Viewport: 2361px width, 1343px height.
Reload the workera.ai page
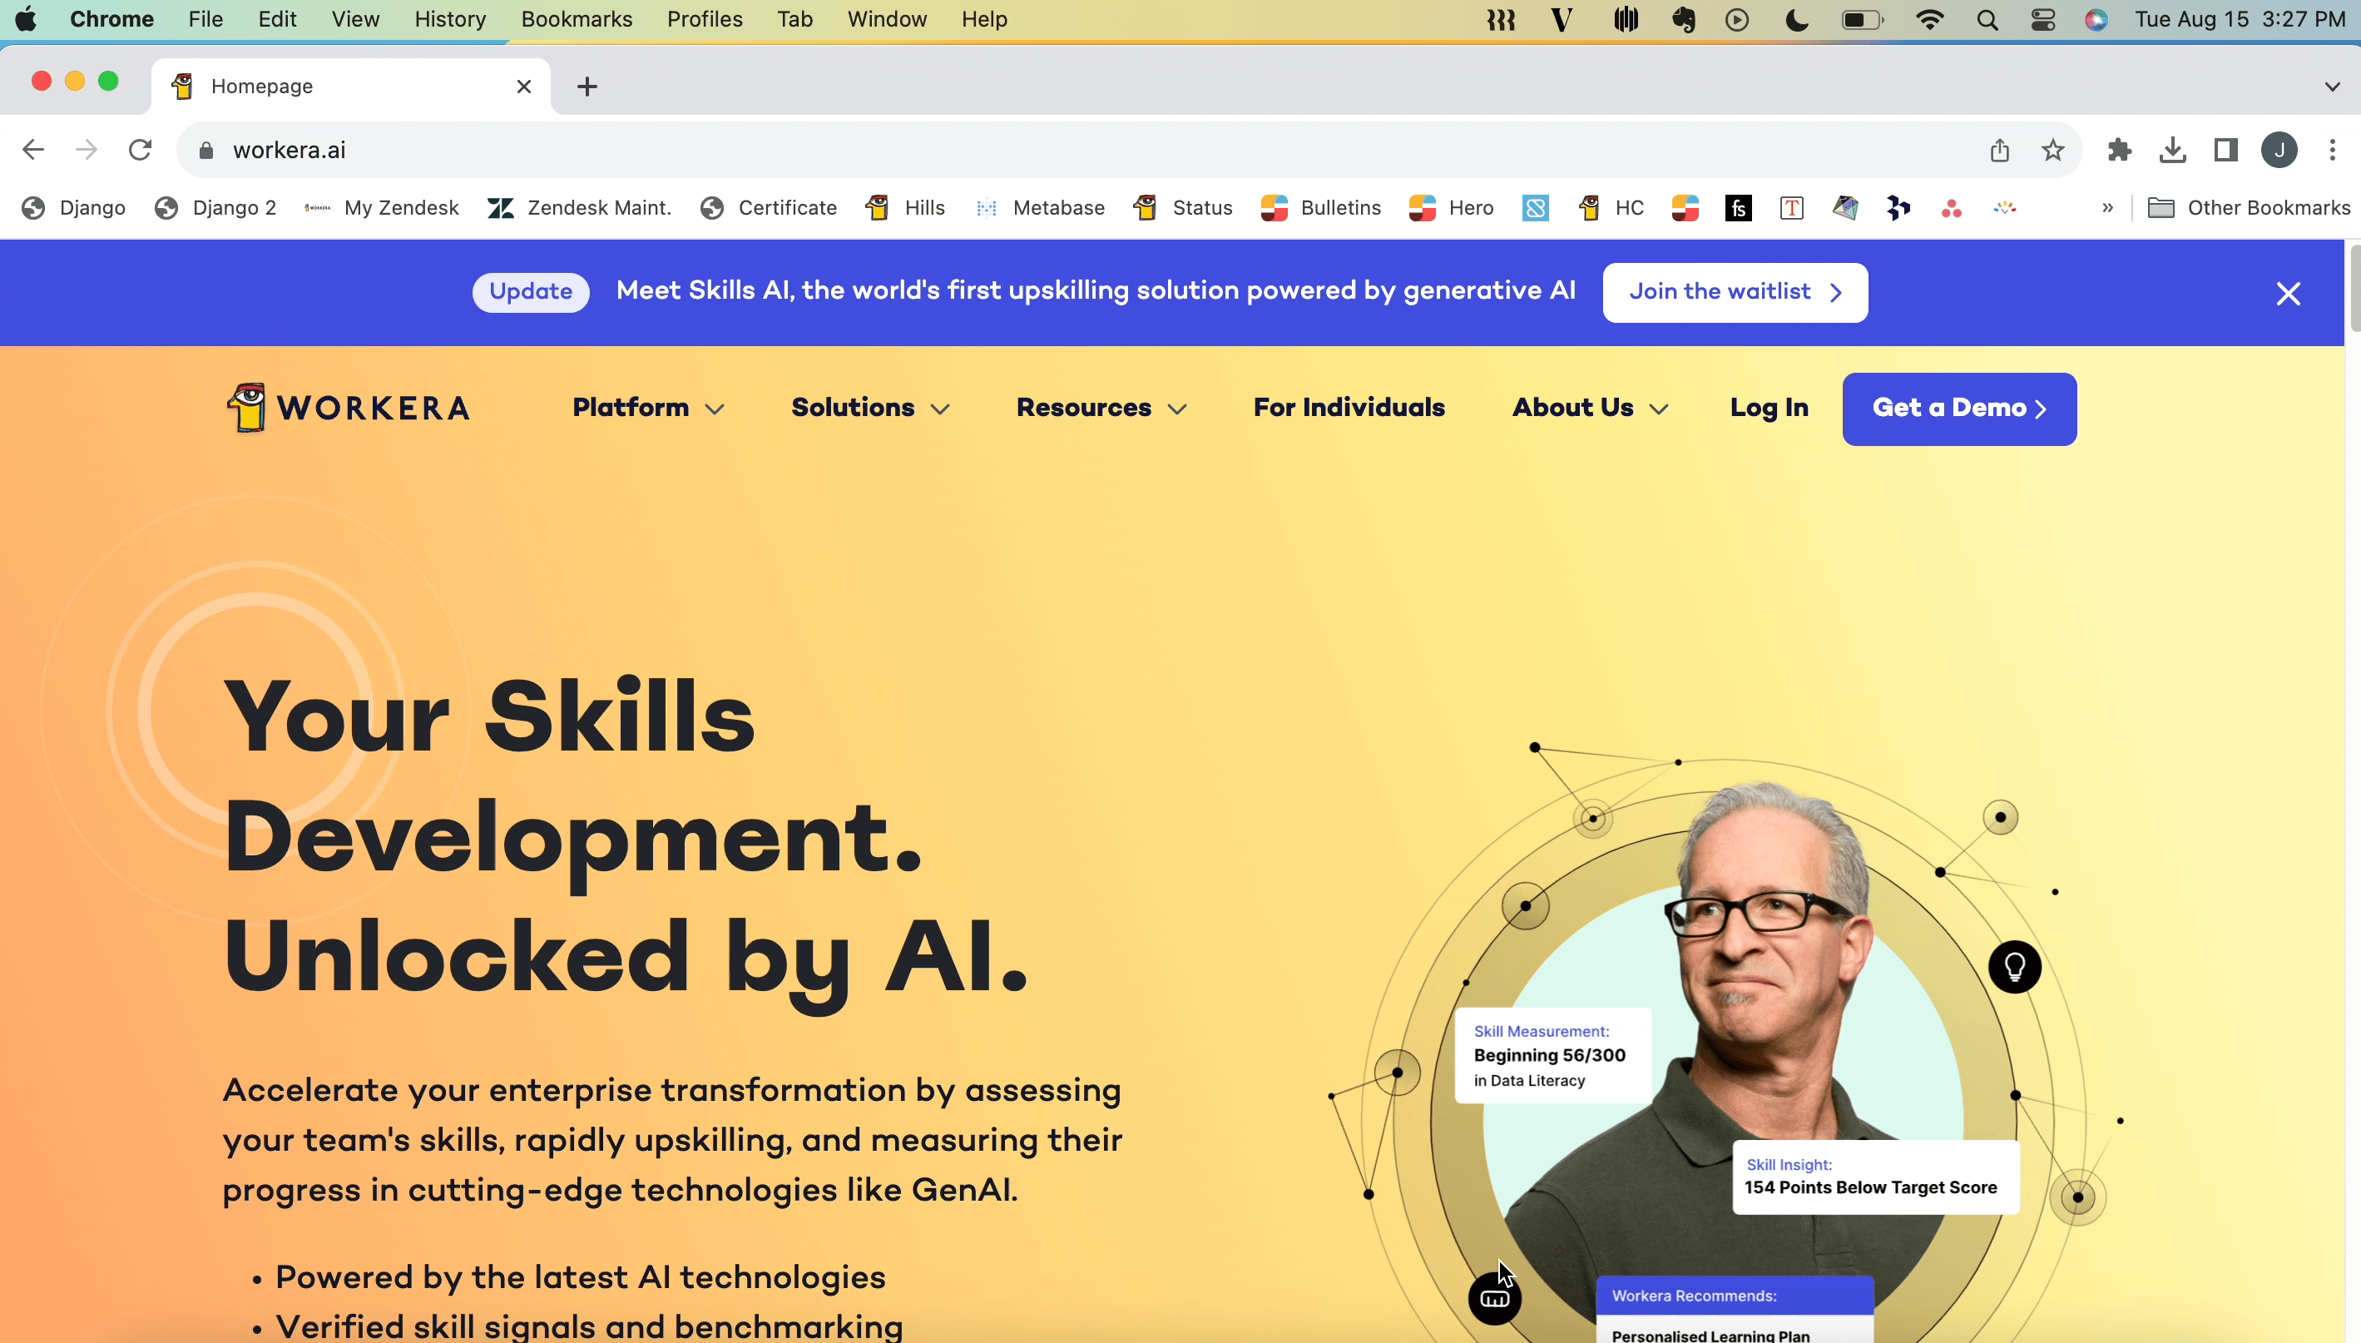pyautogui.click(x=140, y=150)
